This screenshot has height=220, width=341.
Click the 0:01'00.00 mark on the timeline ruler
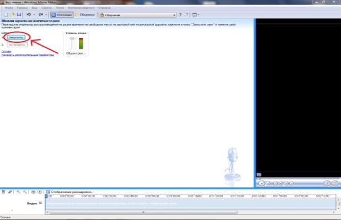pos(173,196)
